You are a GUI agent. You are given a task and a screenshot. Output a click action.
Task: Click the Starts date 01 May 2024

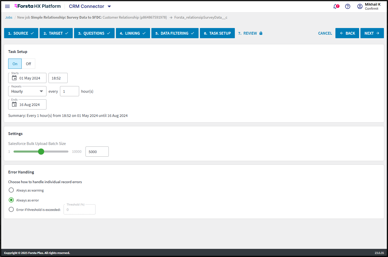point(30,78)
